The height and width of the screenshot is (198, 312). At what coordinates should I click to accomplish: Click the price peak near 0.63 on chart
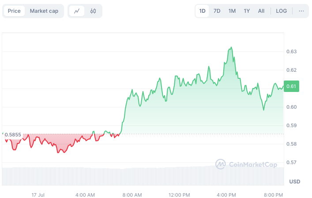point(231,48)
